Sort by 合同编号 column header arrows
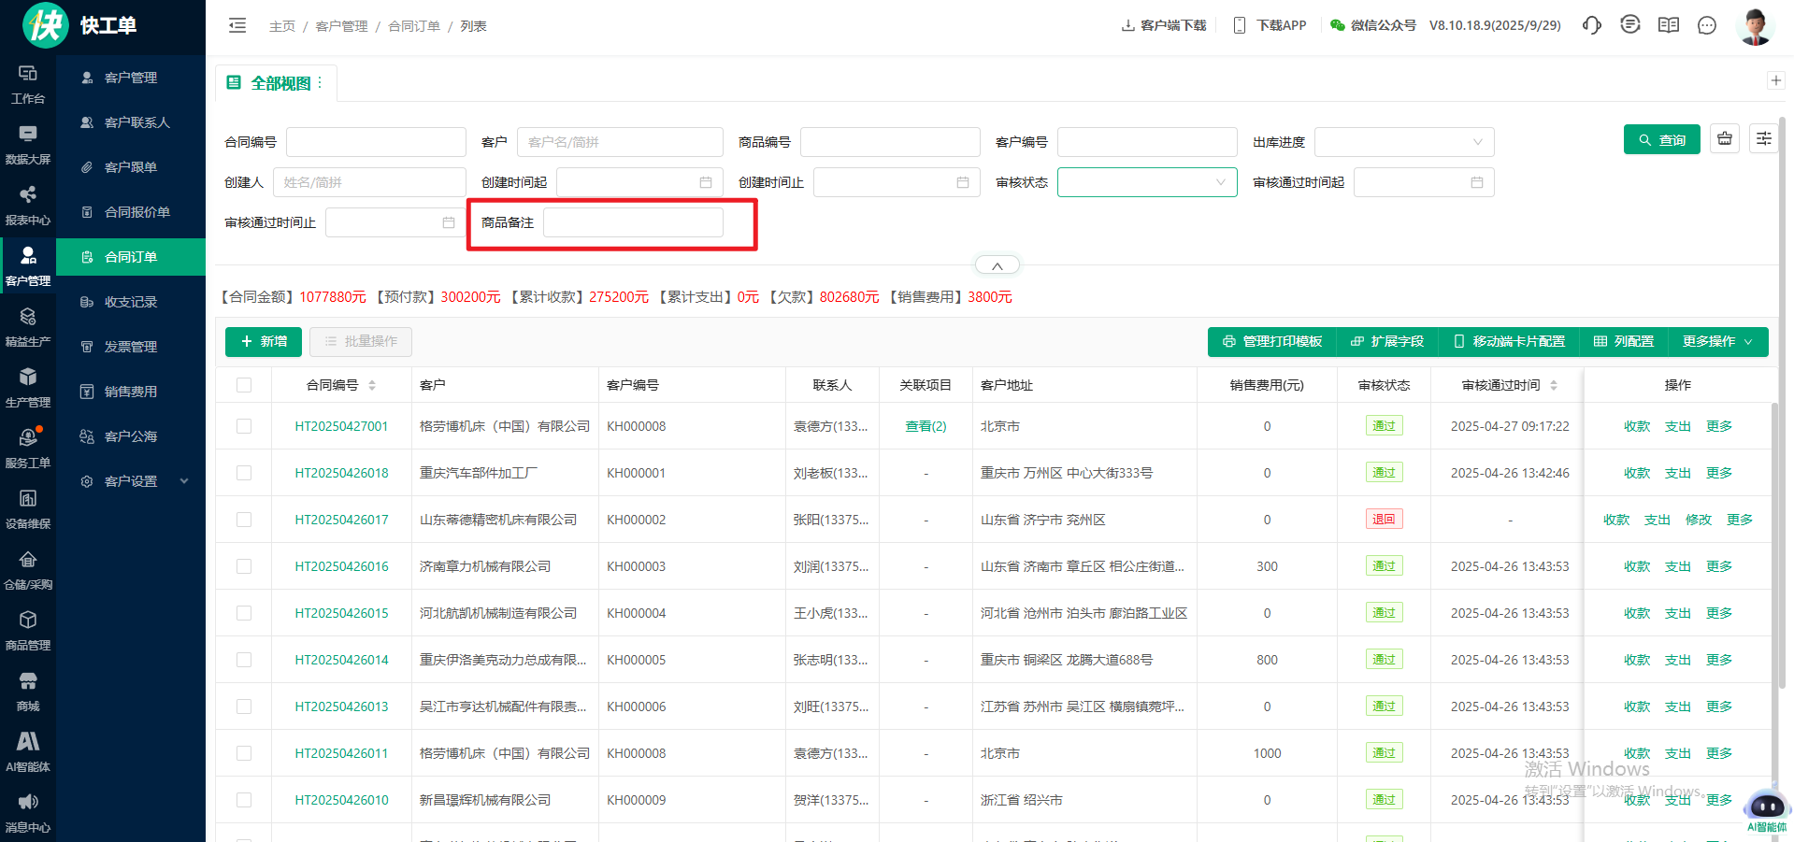 [x=372, y=385]
